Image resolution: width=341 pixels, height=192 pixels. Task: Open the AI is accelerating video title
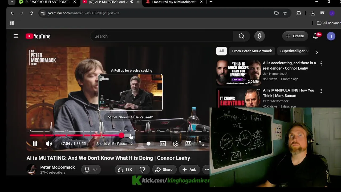pyautogui.click(x=289, y=66)
